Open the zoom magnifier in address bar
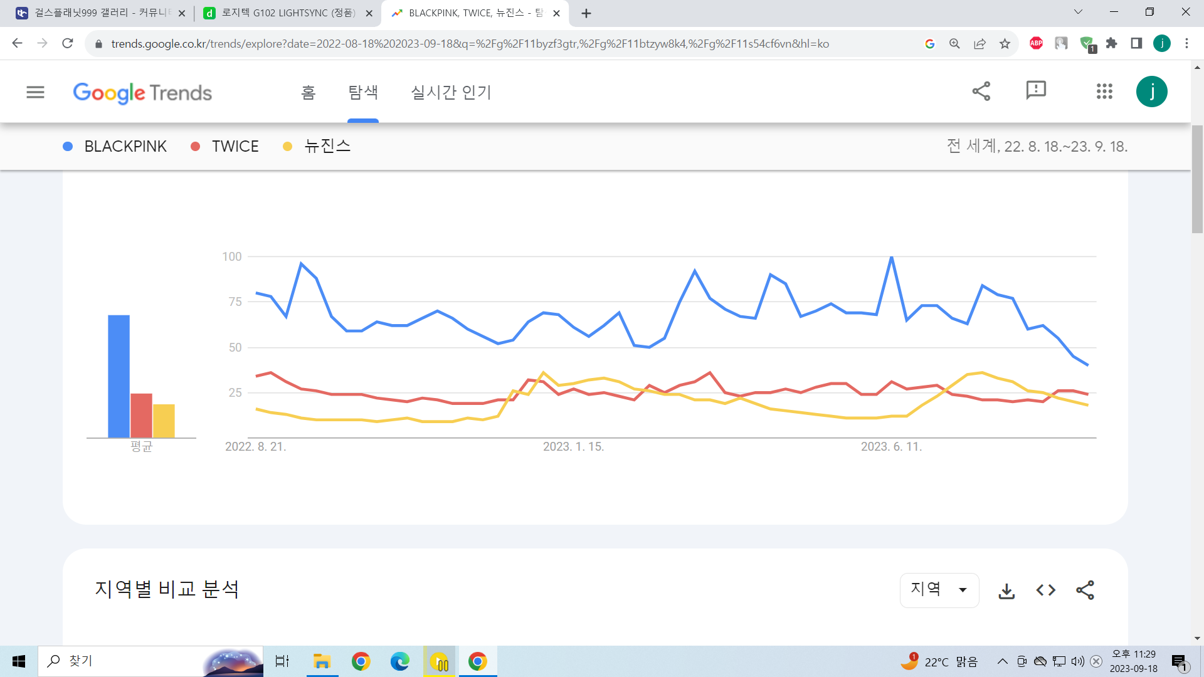 point(954,44)
